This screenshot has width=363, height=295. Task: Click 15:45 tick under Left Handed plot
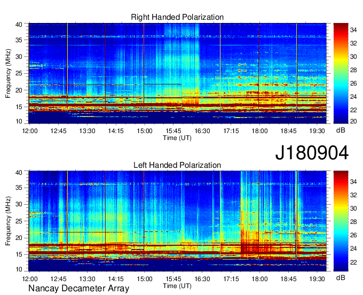coord(173,279)
